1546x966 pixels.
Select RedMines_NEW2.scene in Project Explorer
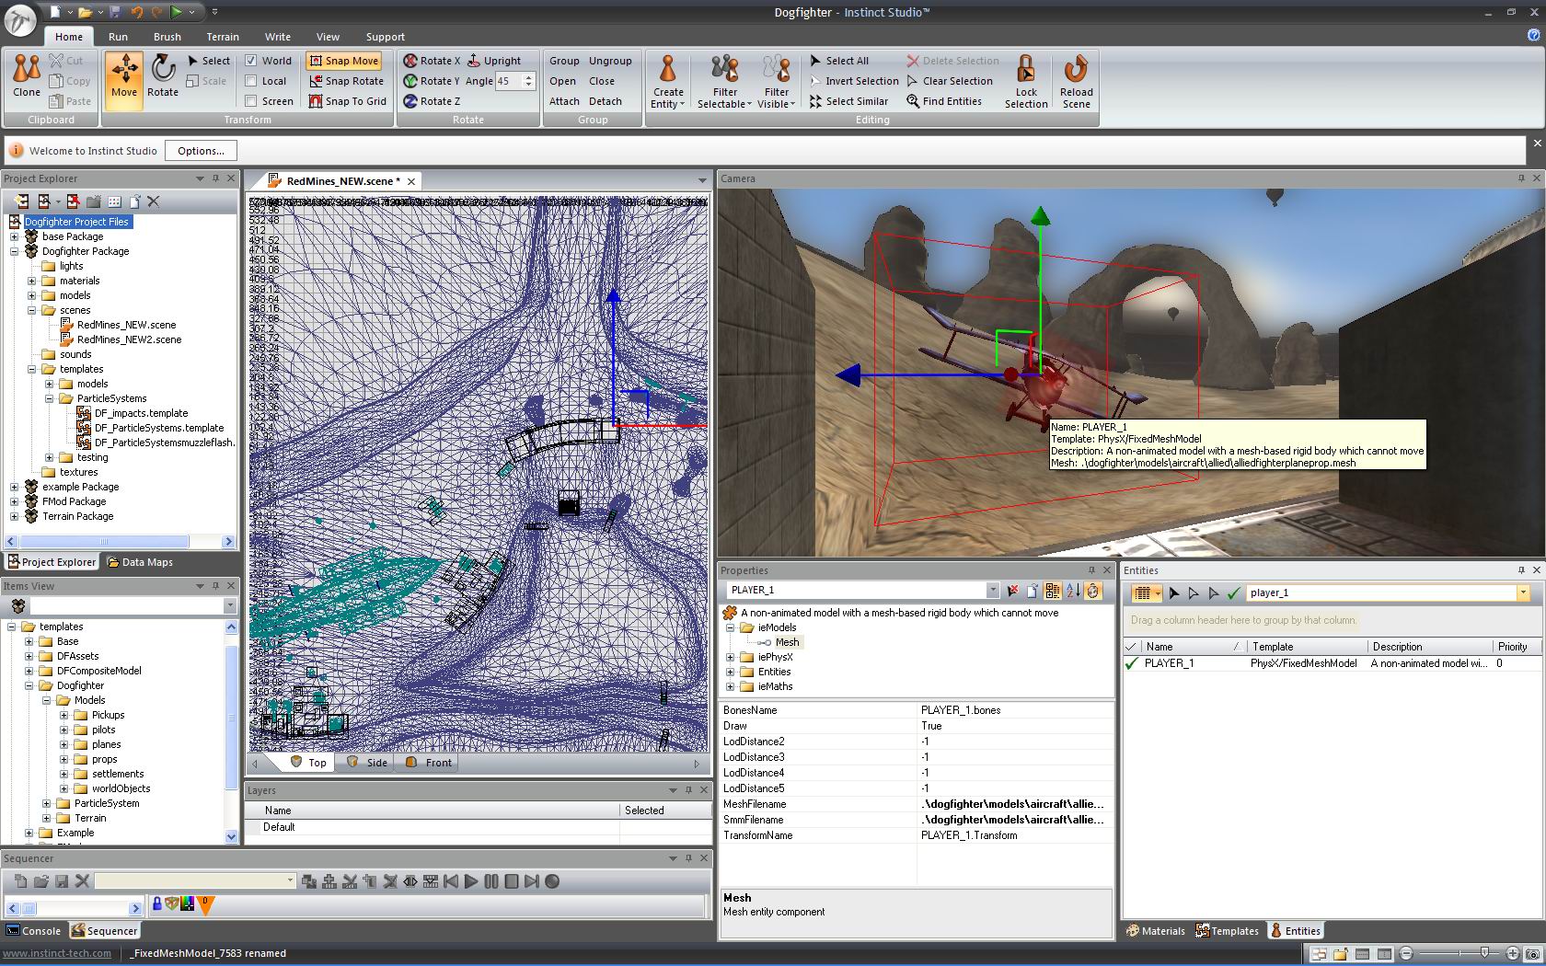[x=129, y=339]
